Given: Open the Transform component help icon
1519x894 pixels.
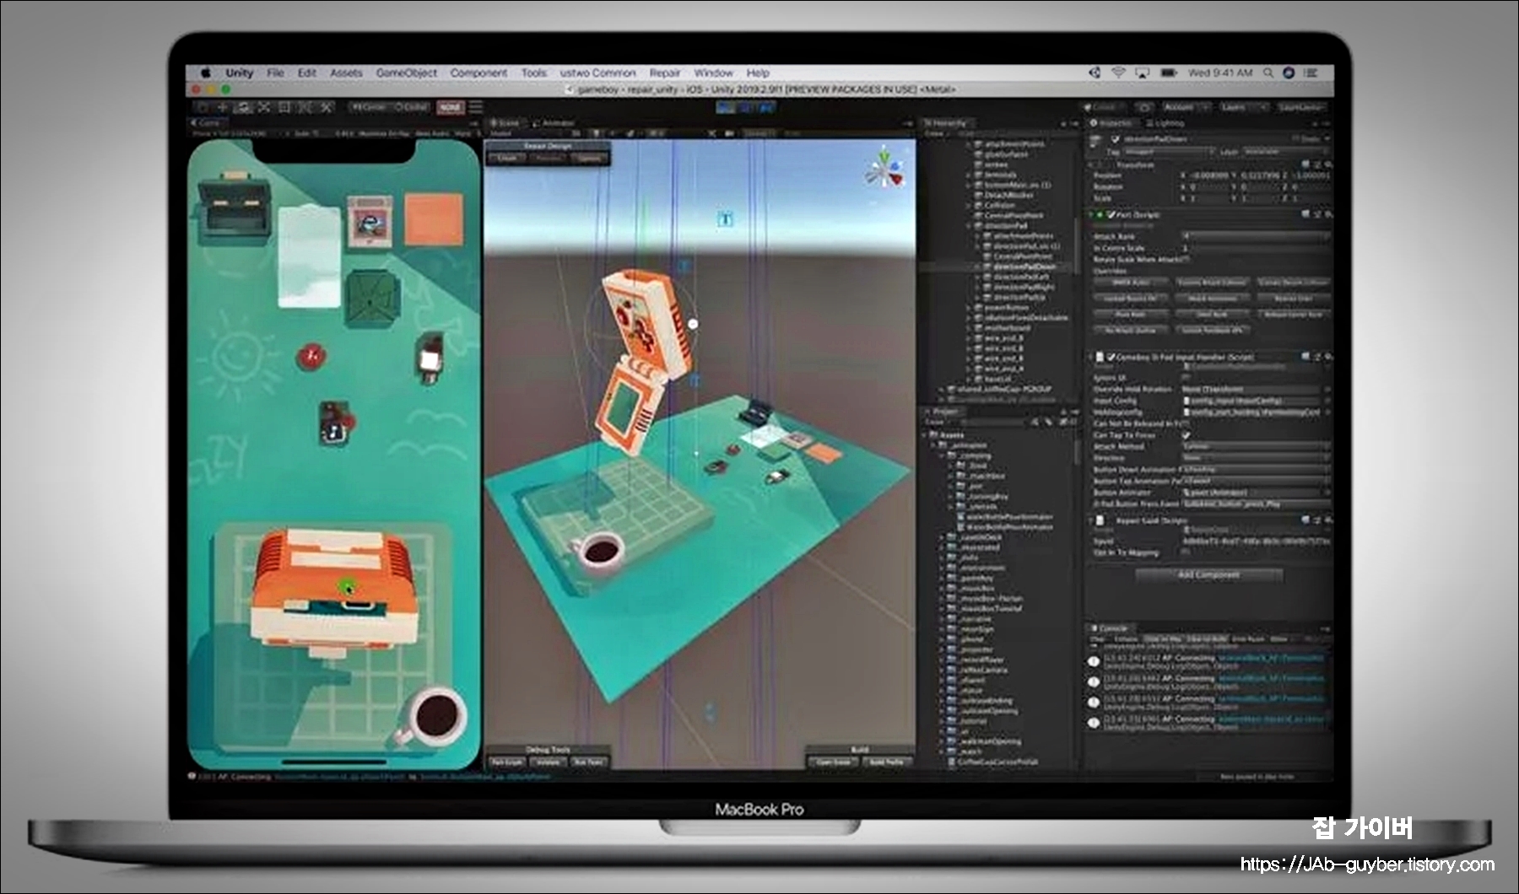Looking at the screenshot, I should pos(1306,164).
